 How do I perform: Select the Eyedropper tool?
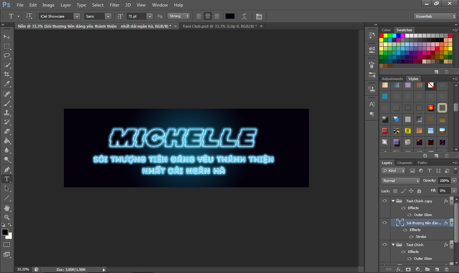point(7,84)
